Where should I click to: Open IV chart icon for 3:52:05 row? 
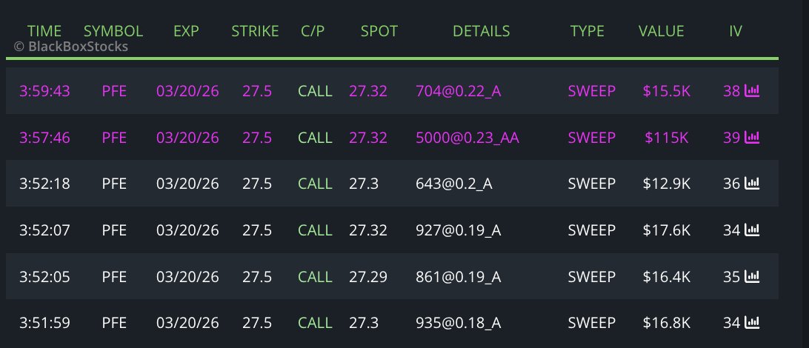pos(752,277)
